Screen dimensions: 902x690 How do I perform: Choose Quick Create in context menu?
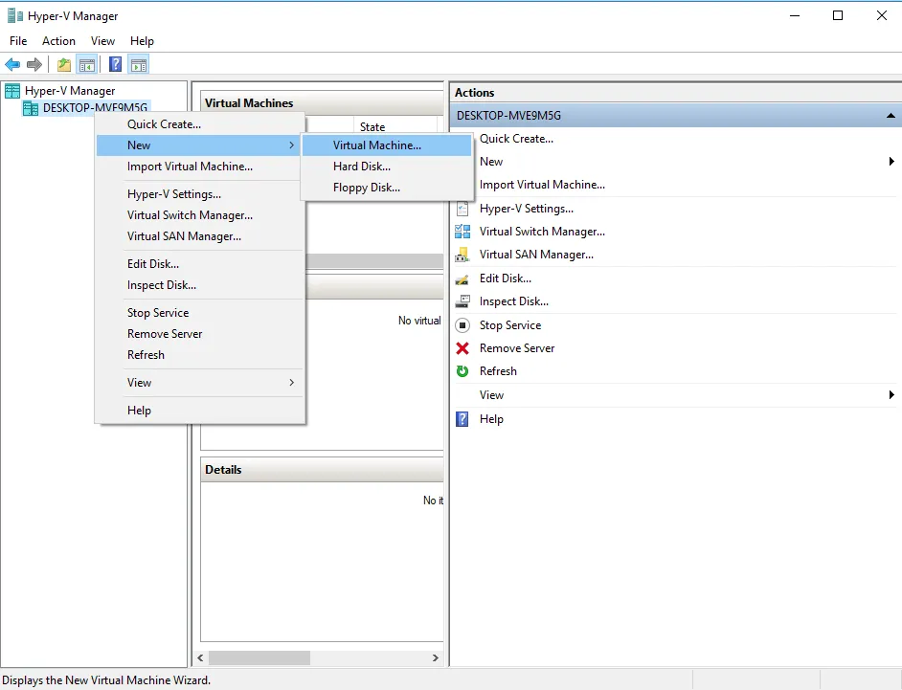coord(199,124)
